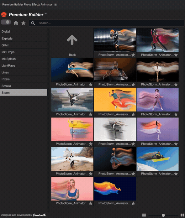The height and width of the screenshot is (218, 185).
Task: Favorite the colorful bird preset star
Action: pyautogui.click(x=133, y=203)
